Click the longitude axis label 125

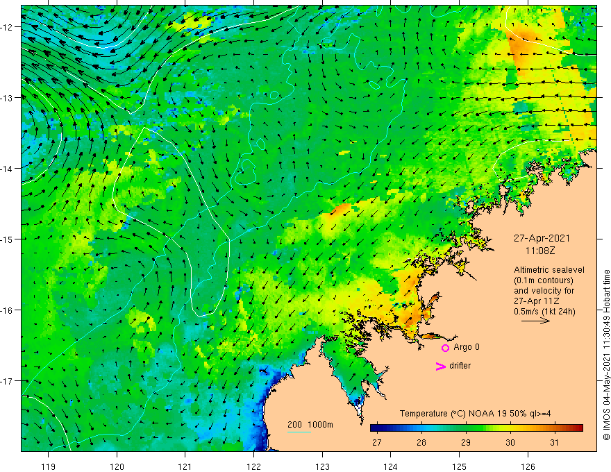click(459, 466)
